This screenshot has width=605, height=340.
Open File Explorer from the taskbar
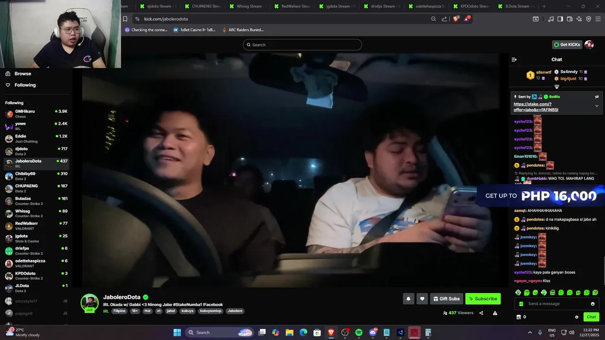tap(289, 332)
